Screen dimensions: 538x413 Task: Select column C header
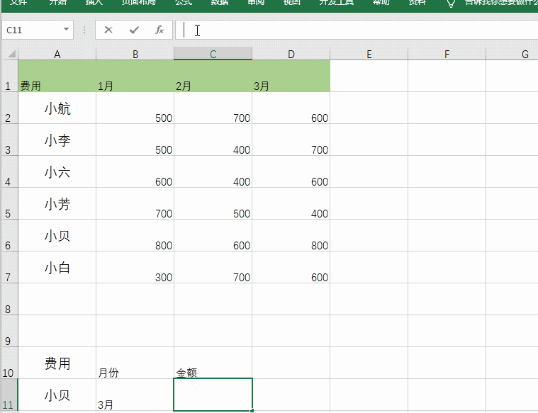coord(213,55)
